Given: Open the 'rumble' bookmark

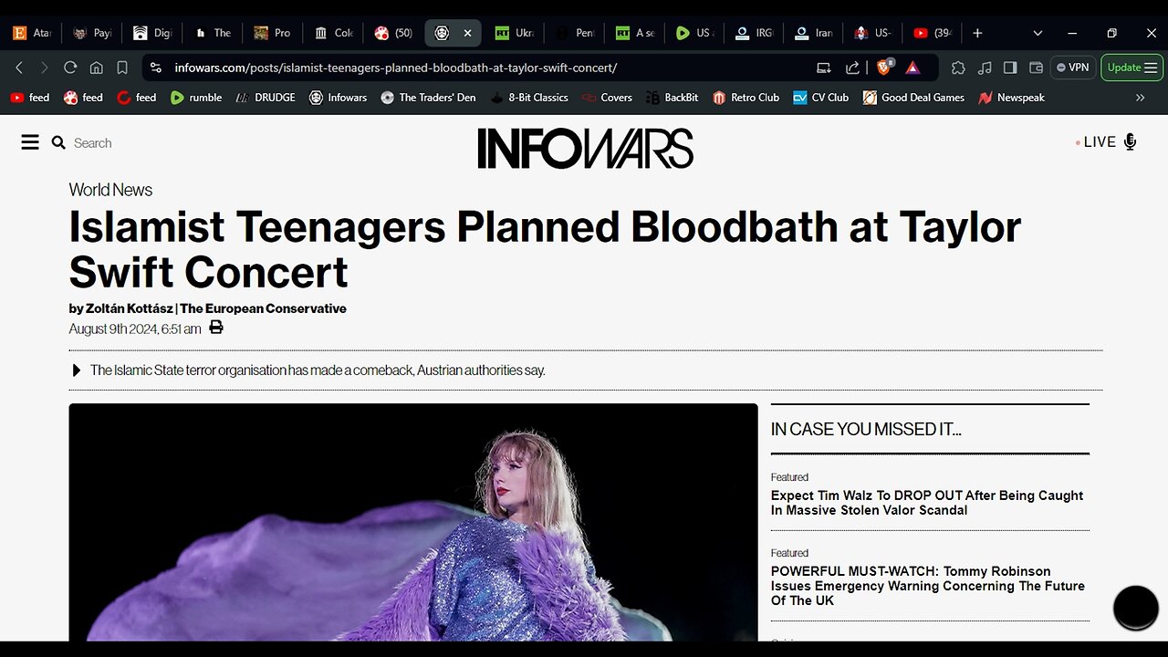Looking at the screenshot, I should (x=196, y=98).
